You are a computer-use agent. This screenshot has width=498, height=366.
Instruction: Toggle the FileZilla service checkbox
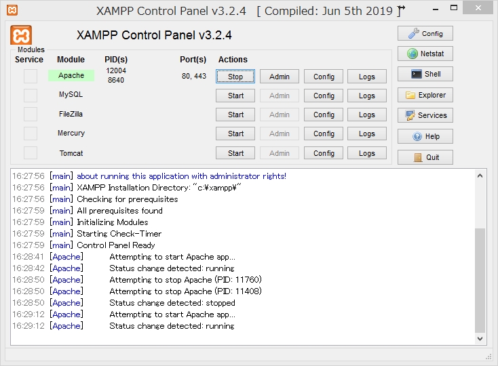31,115
